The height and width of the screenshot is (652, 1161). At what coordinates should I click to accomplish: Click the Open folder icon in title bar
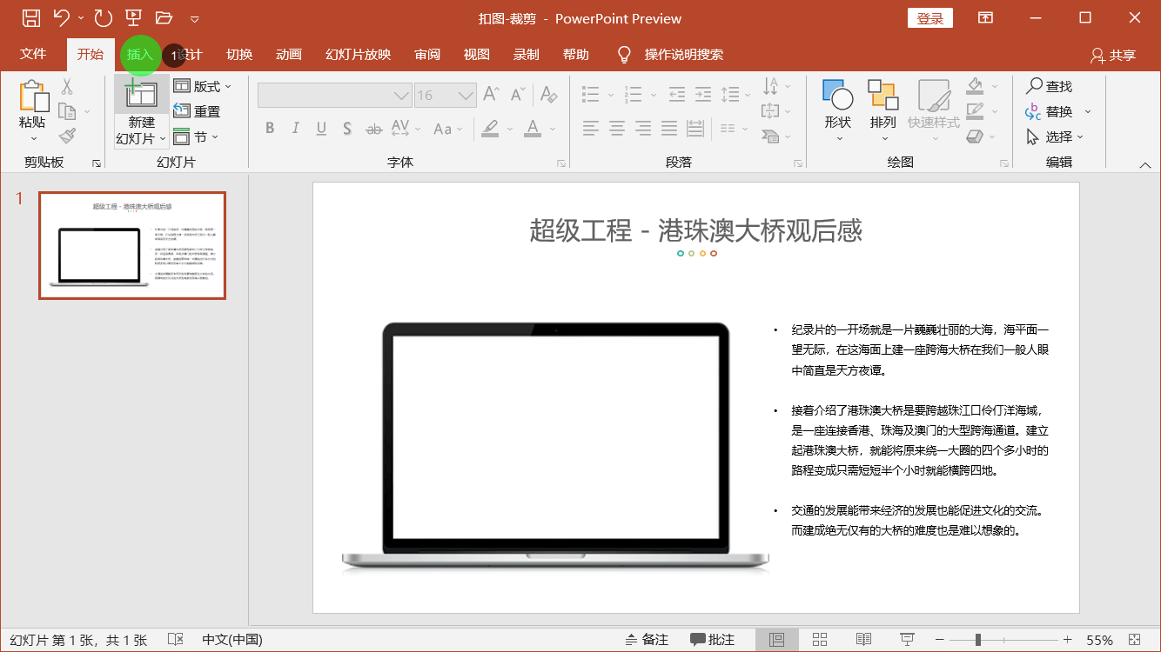(x=164, y=17)
